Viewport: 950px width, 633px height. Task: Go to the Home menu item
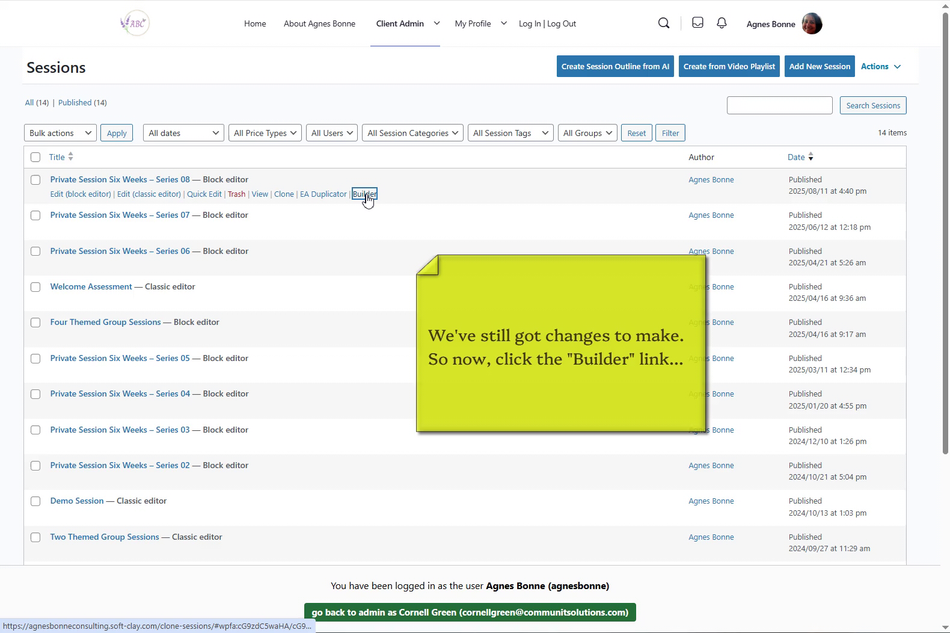coord(255,23)
